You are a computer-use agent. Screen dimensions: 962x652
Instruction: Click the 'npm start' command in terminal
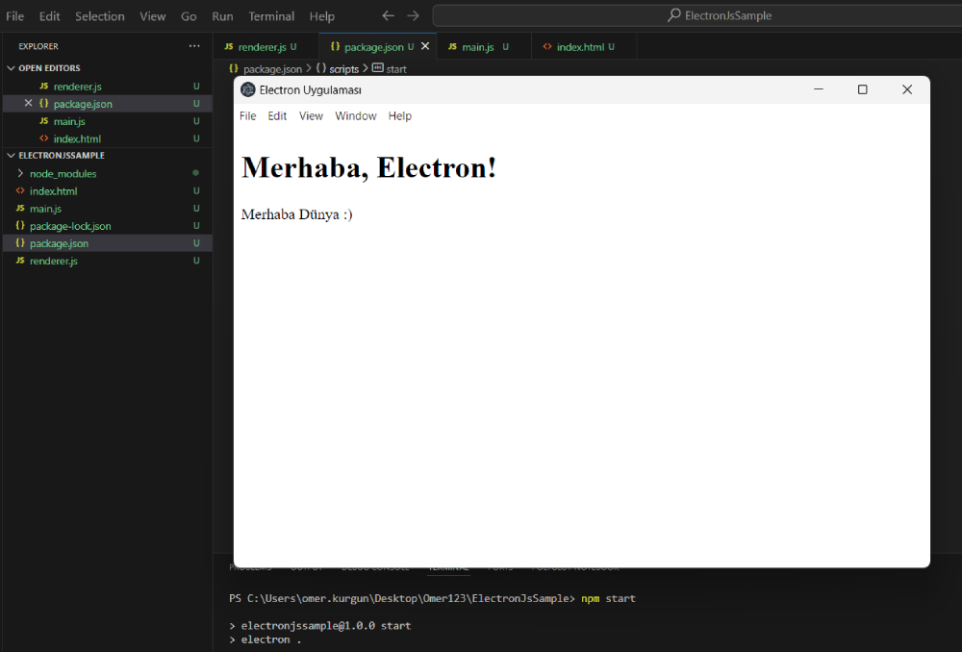pos(609,599)
